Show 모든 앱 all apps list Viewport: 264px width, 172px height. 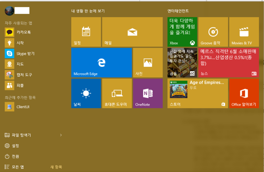14,167
